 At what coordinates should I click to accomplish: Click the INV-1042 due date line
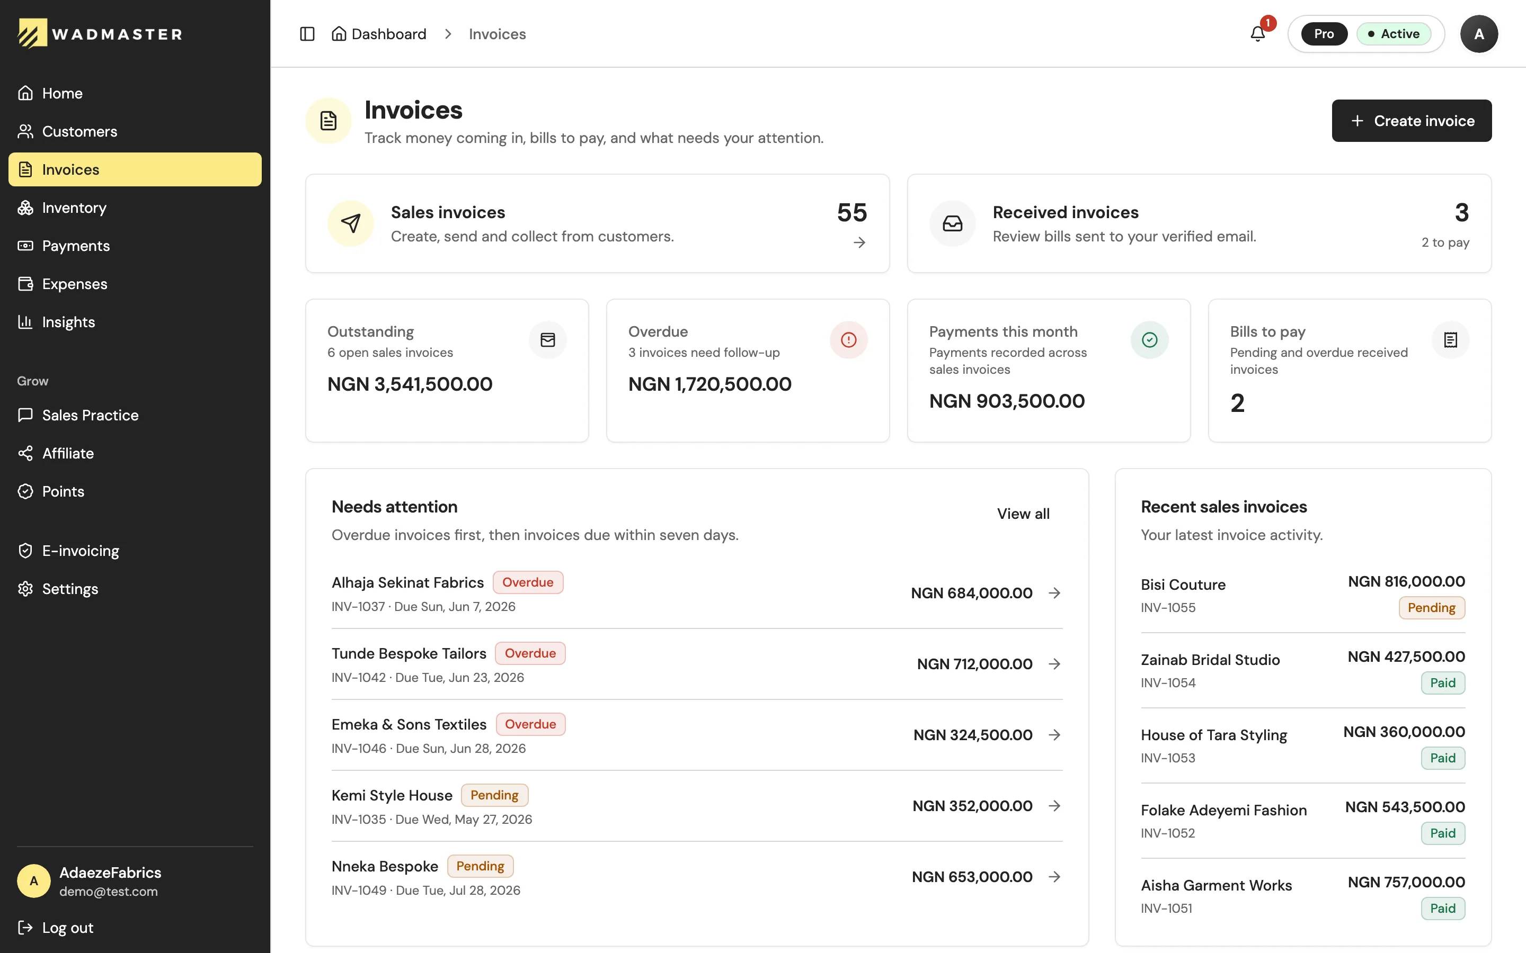click(428, 678)
